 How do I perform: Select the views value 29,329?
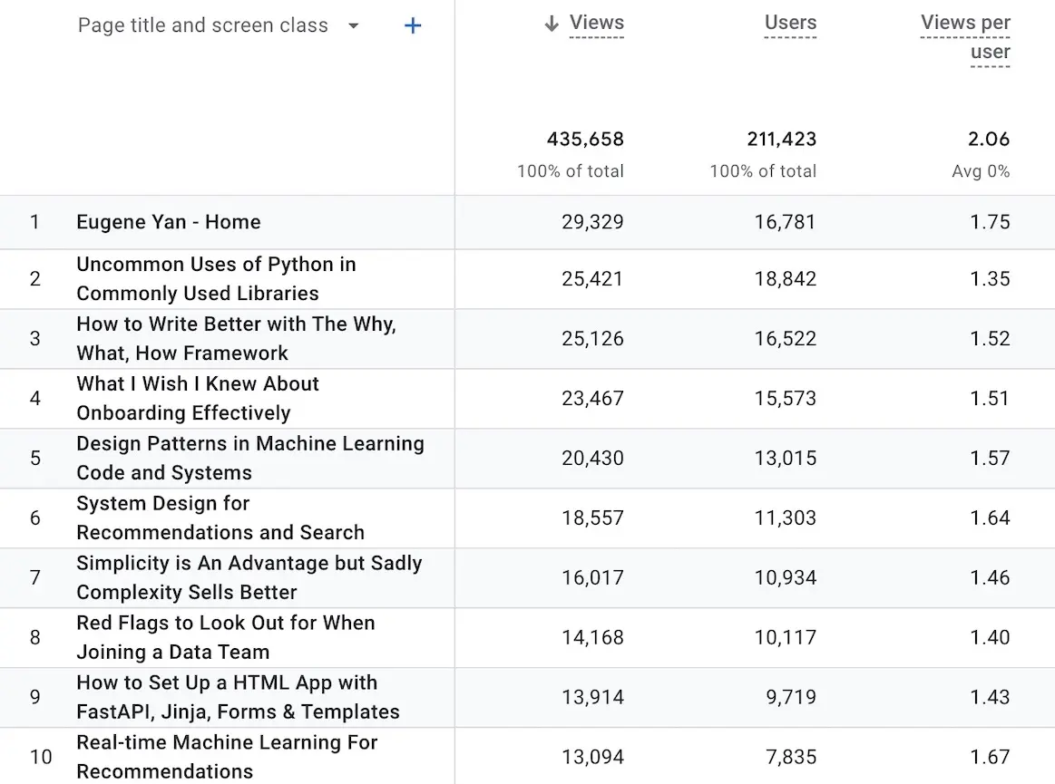[592, 222]
